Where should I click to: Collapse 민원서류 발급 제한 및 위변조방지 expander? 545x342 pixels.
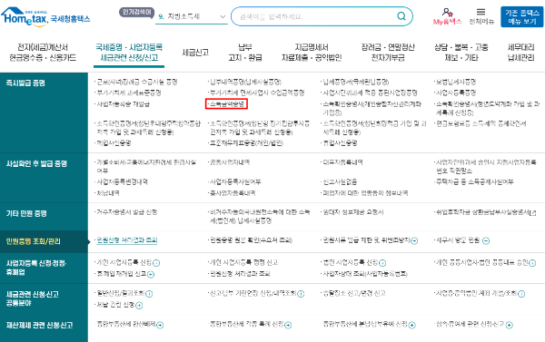tap(414, 240)
